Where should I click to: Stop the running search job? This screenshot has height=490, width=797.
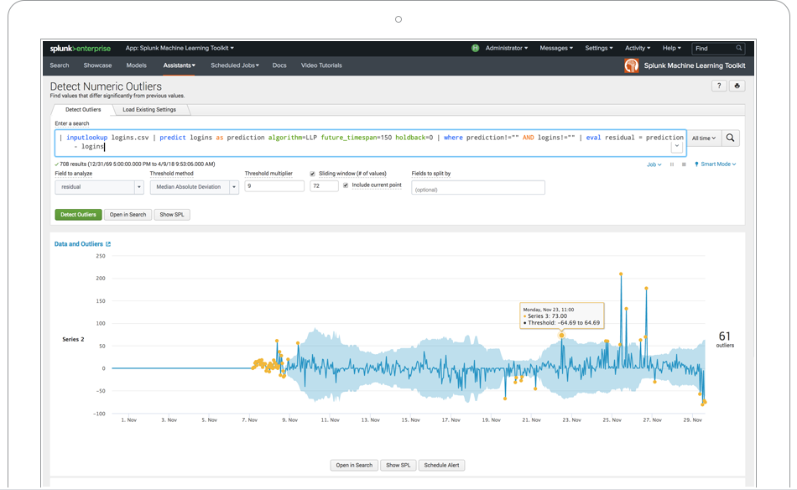coord(683,164)
